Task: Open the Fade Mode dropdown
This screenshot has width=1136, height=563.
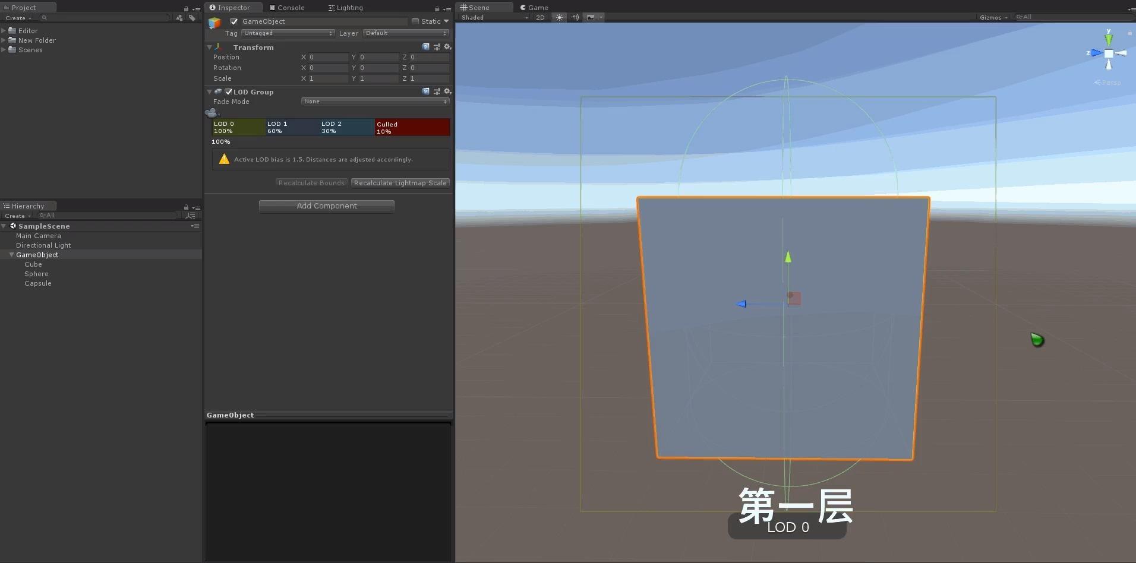Action: click(374, 101)
